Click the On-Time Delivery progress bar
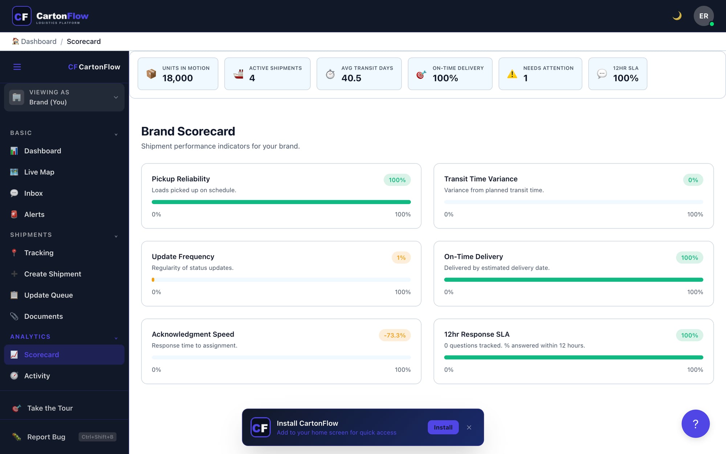Viewport: 726px width, 454px height. tap(574, 279)
